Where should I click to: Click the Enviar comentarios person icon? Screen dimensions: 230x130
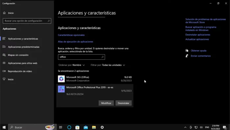(187, 56)
